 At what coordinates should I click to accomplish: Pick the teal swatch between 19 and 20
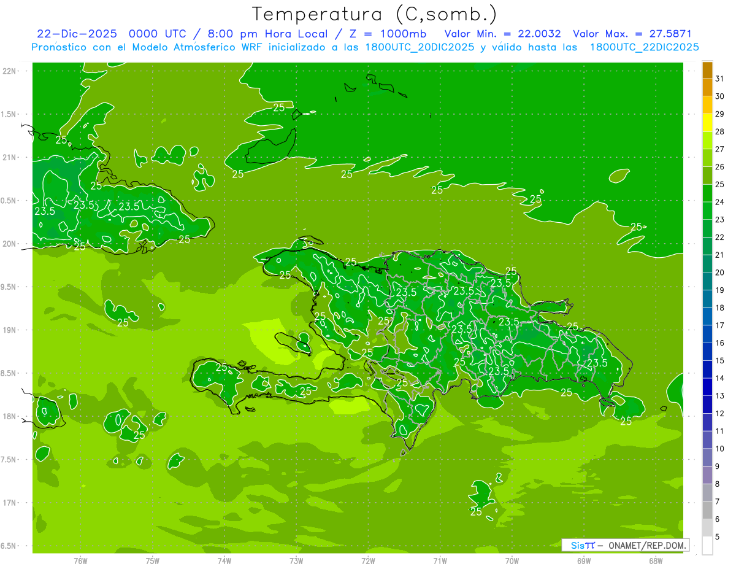coord(707,281)
